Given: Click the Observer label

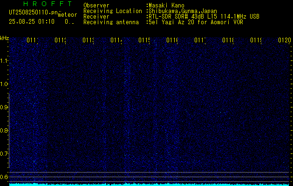Looking at the screenshot, I should coord(96,6).
